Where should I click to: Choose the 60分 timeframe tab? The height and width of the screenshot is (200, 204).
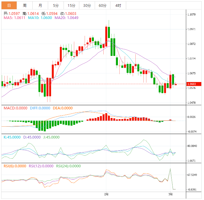click(x=102, y=5)
